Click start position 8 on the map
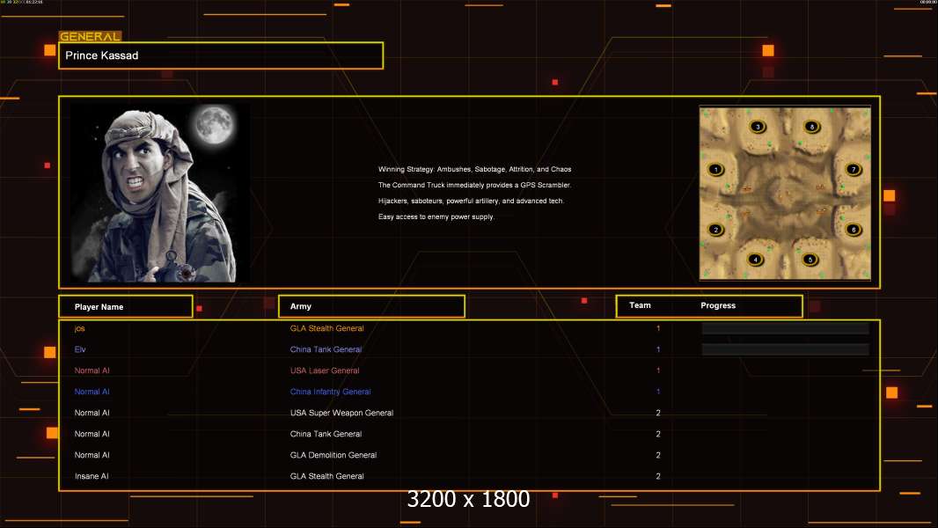Image resolution: width=938 pixels, height=528 pixels. tap(811, 127)
